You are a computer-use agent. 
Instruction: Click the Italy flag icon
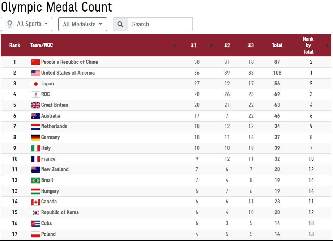[36, 148]
